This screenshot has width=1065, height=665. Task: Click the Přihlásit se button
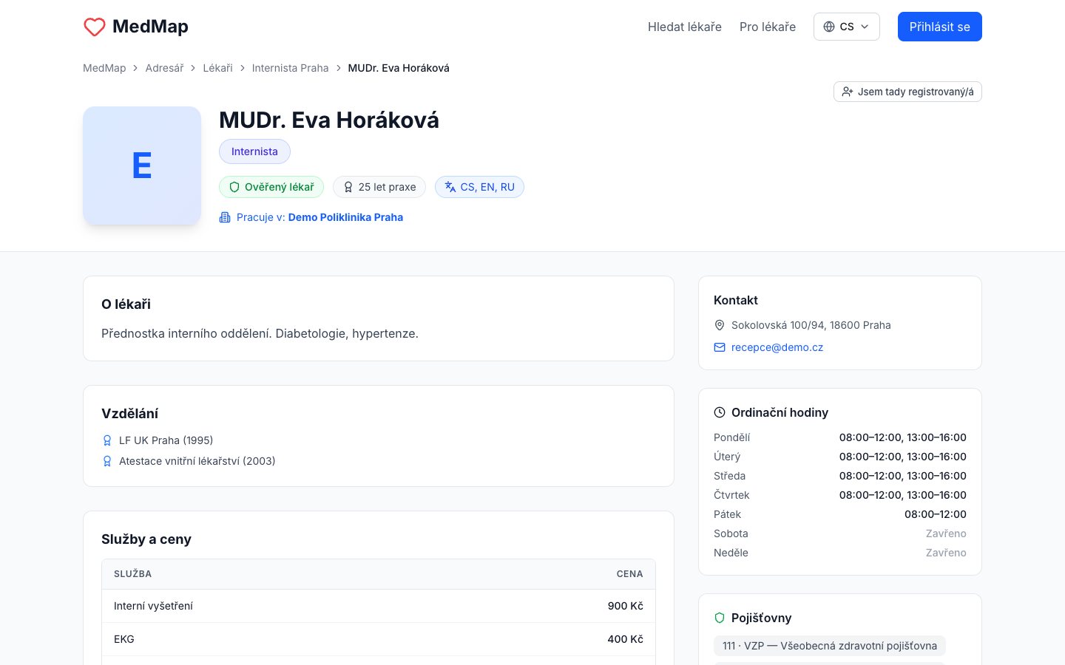[x=940, y=27]
